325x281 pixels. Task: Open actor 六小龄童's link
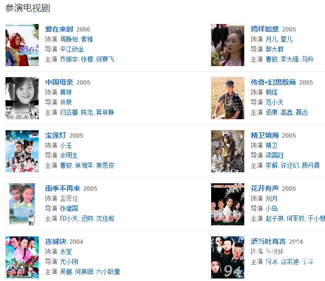tap(108, 271)
